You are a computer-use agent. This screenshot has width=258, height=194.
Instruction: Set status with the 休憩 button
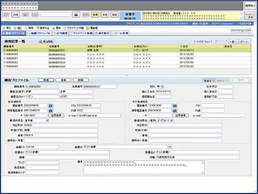(105, 15)
